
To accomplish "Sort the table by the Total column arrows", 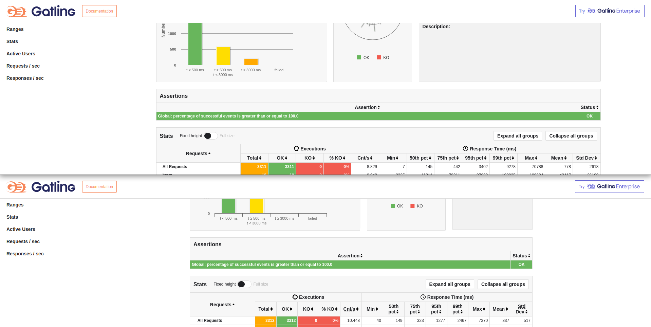I will [x=261, y=158].
